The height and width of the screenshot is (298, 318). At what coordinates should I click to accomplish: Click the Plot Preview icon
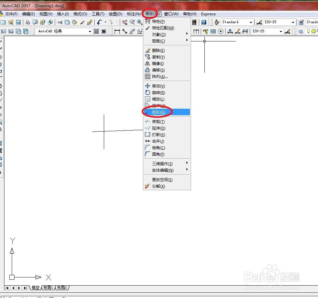(35, 22)
